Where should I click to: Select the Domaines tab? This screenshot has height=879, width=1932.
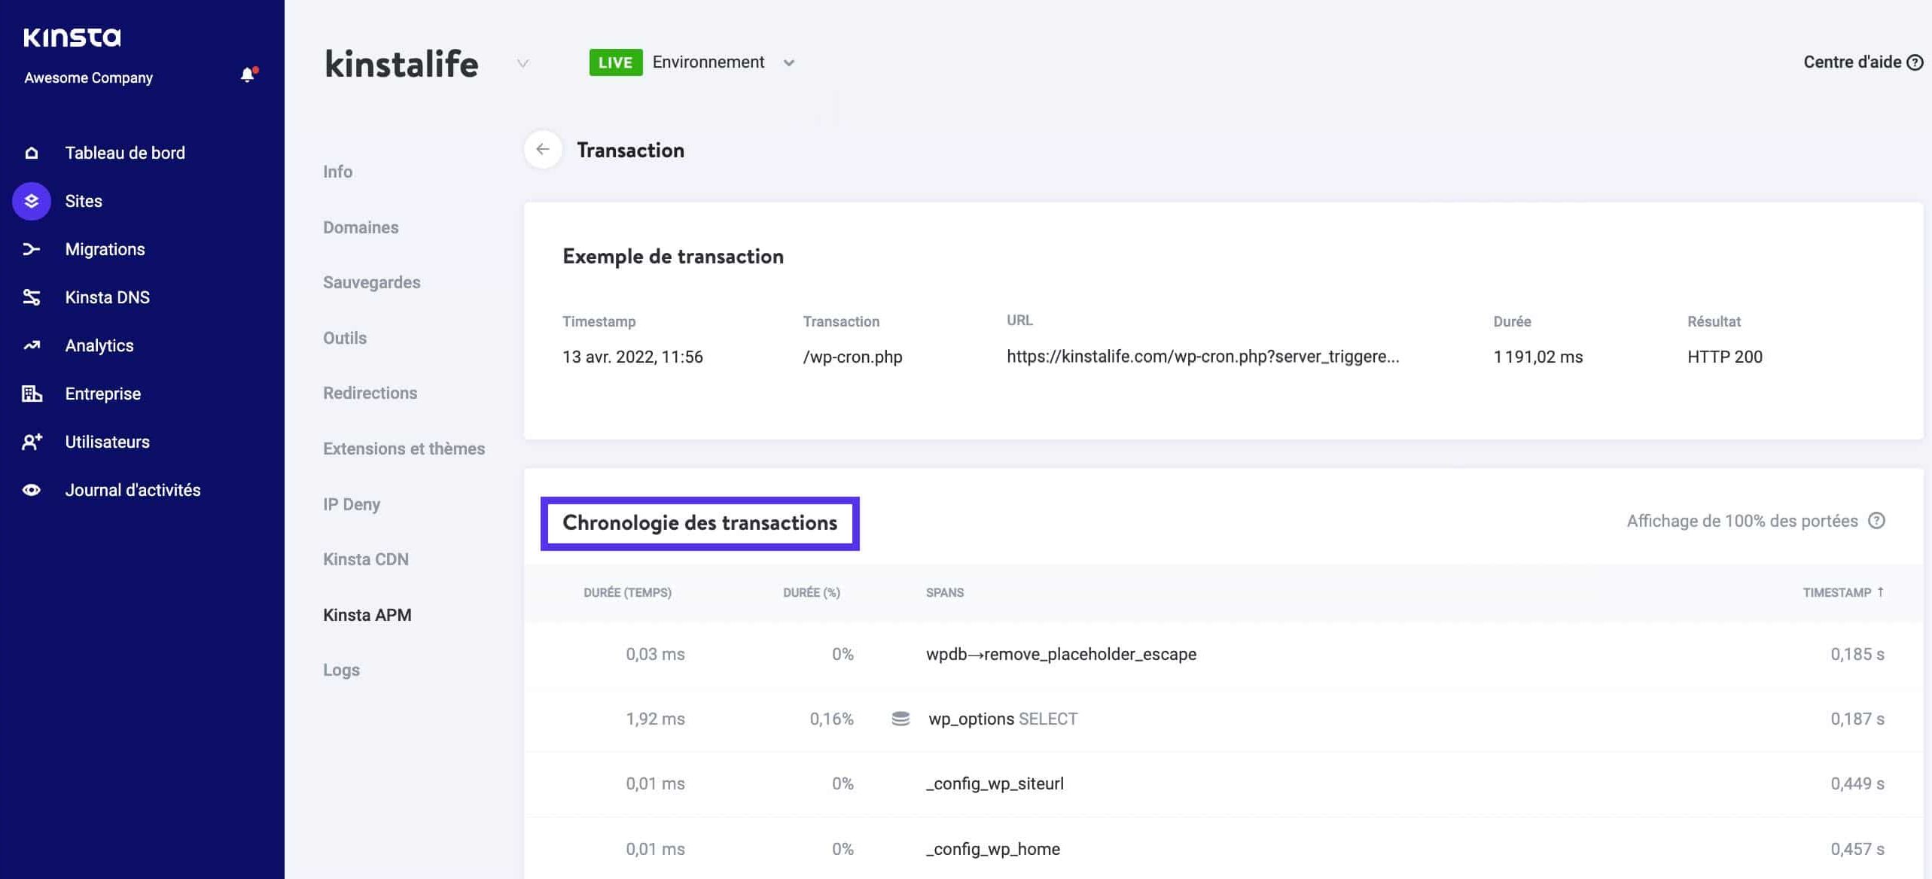[x=361, y=227]
